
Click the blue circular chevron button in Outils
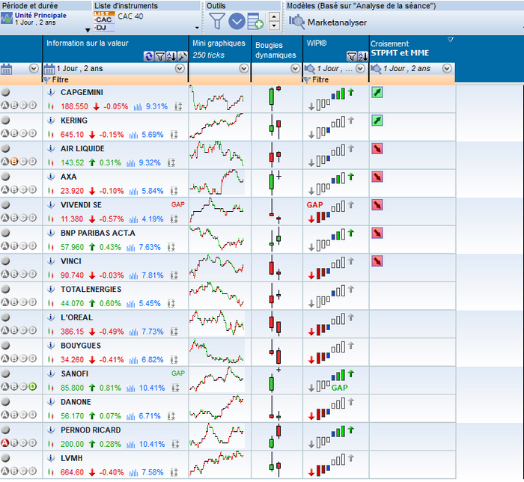point(237,22)
